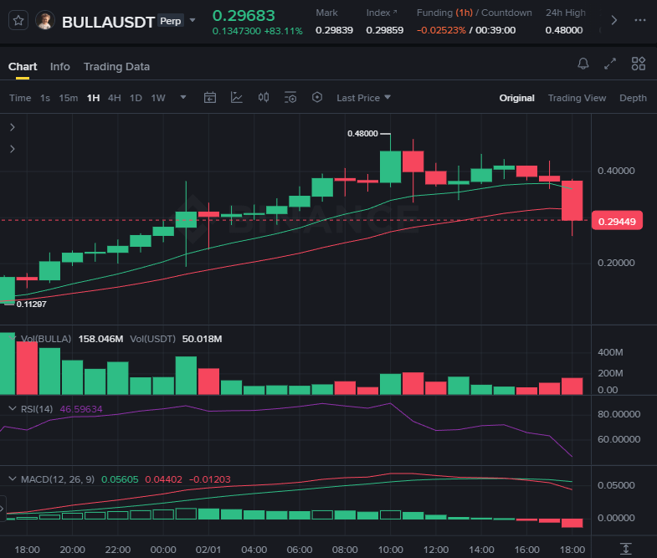
Task: Click the funding rate -0.02523%
Action: tap(441, 30)
